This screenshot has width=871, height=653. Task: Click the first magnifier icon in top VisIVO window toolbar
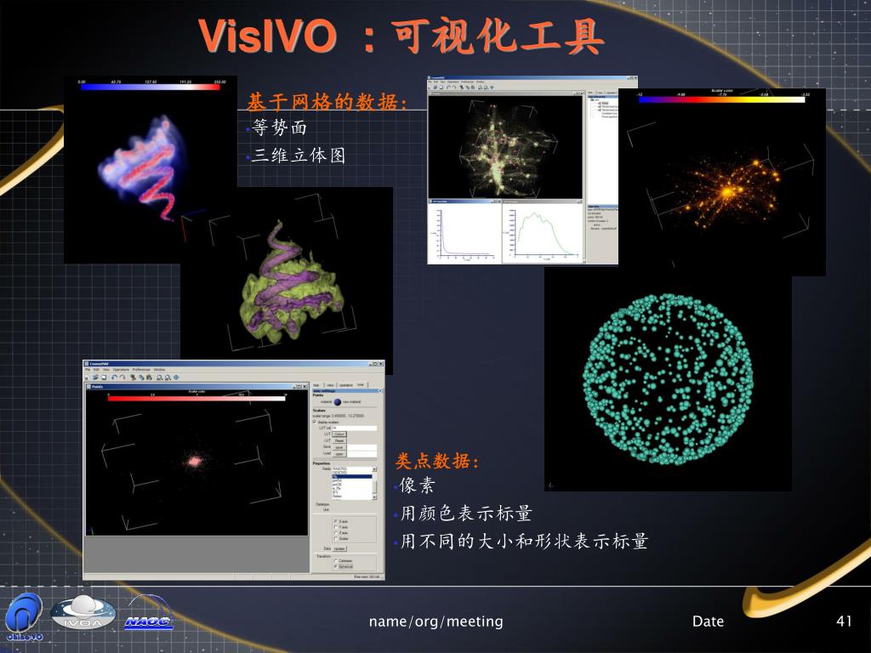(x=480, y=88)
